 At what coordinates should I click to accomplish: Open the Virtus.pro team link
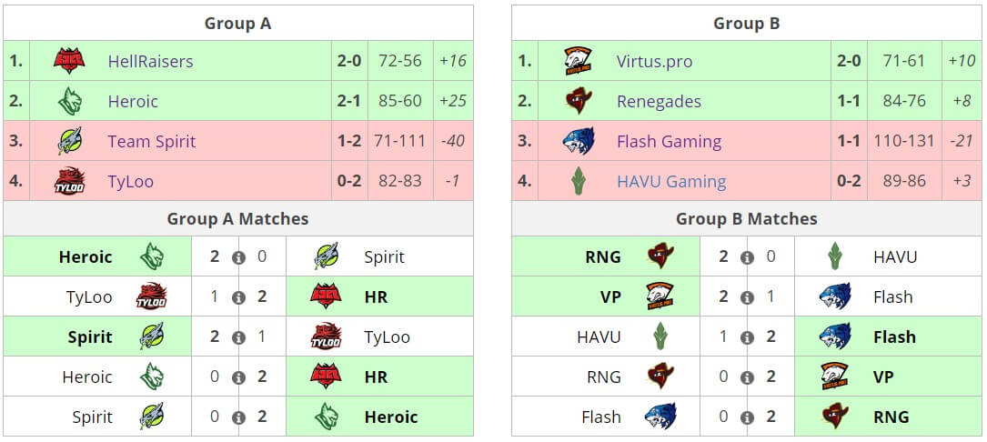point(654,62)
